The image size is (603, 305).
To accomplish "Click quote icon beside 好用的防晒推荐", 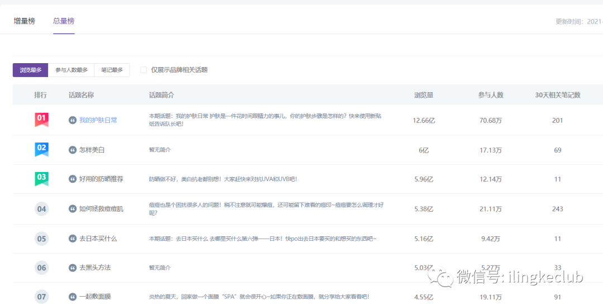I will pyautogui.click(x=72, y=179).
